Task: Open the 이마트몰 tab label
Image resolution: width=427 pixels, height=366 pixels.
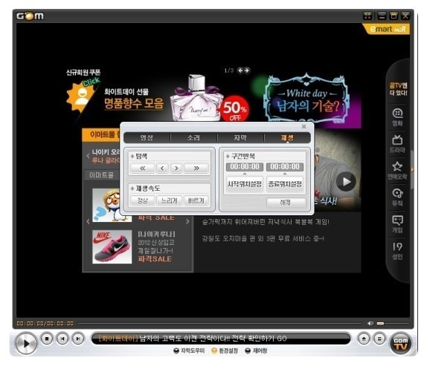Action: 101,175
